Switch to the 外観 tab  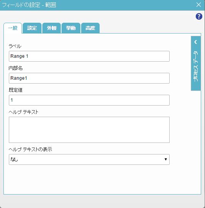pyautogui.click(x=52, y=28)
